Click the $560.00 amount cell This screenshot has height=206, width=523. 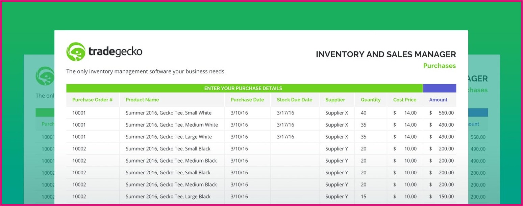coord(441,113)
